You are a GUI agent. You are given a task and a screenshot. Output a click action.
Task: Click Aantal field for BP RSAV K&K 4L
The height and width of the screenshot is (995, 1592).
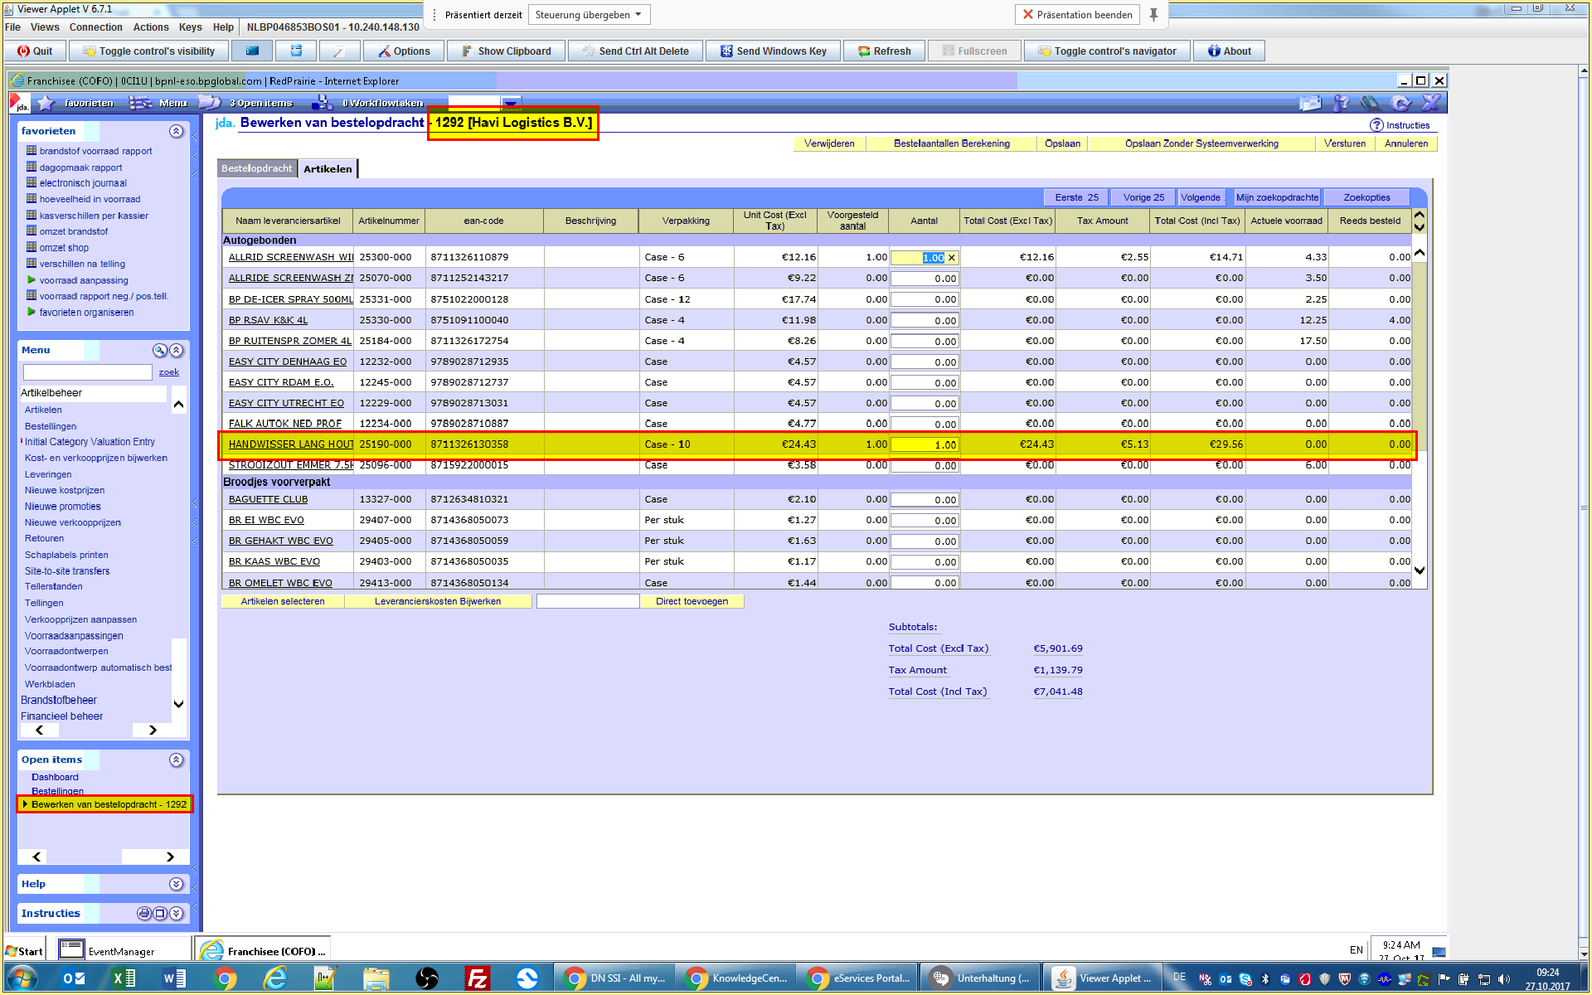click(925, 320)
